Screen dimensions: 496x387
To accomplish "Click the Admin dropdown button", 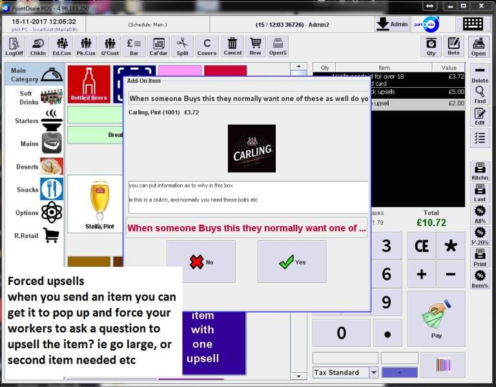I will point(392,24).
